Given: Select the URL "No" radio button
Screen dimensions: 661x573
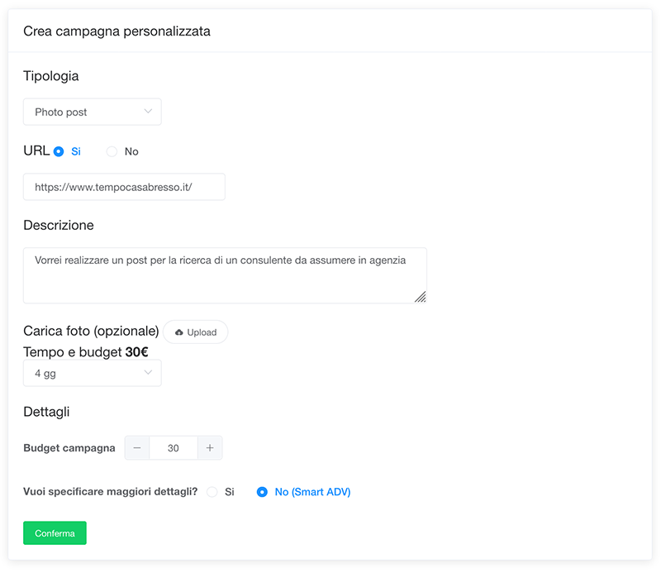Looking at the screenshot, I should tap(112, 152).
